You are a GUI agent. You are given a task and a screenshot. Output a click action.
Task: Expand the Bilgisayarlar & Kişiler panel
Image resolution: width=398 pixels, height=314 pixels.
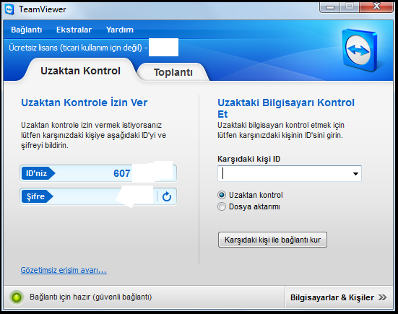[338, 297]
